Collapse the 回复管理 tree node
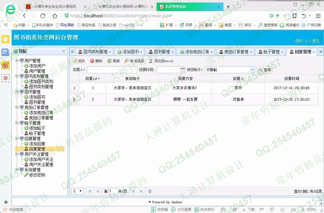Screen dimensions: 324x213 (x=17, y=139)
